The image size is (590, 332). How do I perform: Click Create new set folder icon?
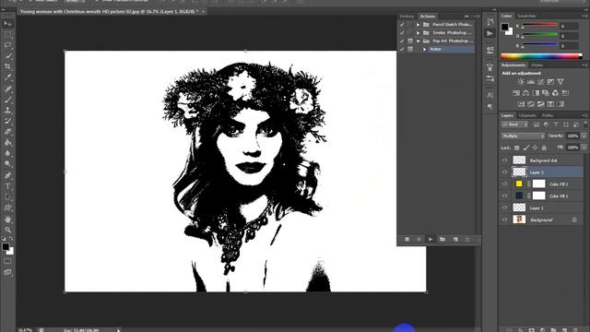pyautogui.click(x=442, y=240)
